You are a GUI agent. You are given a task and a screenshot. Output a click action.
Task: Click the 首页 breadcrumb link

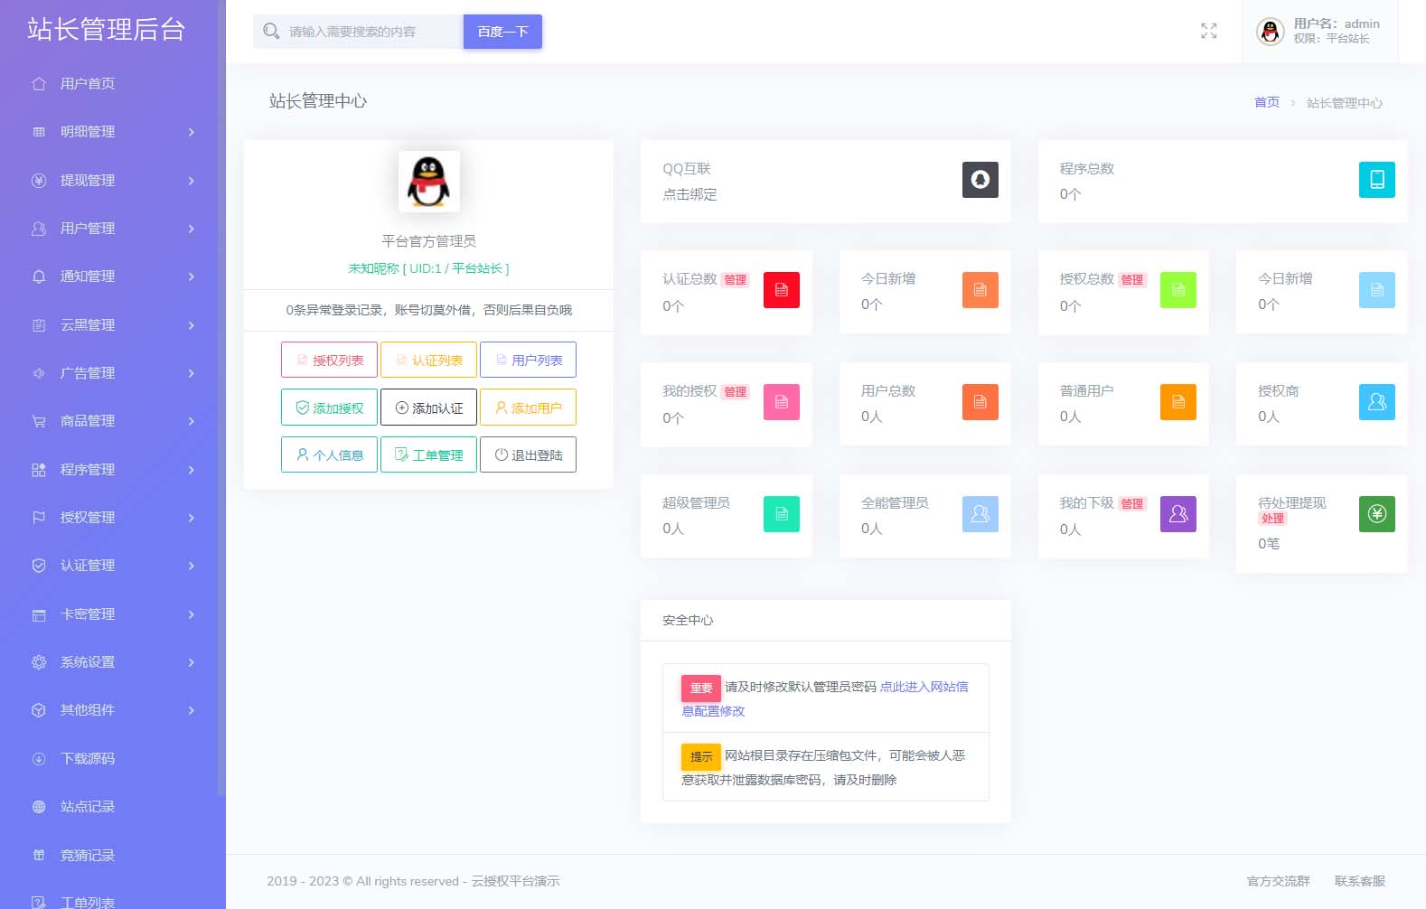[x=1266, y=103]
